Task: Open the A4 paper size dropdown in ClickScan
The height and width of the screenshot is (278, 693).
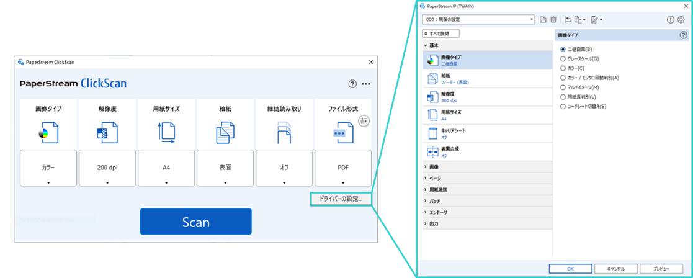Action: coord(166,168)
